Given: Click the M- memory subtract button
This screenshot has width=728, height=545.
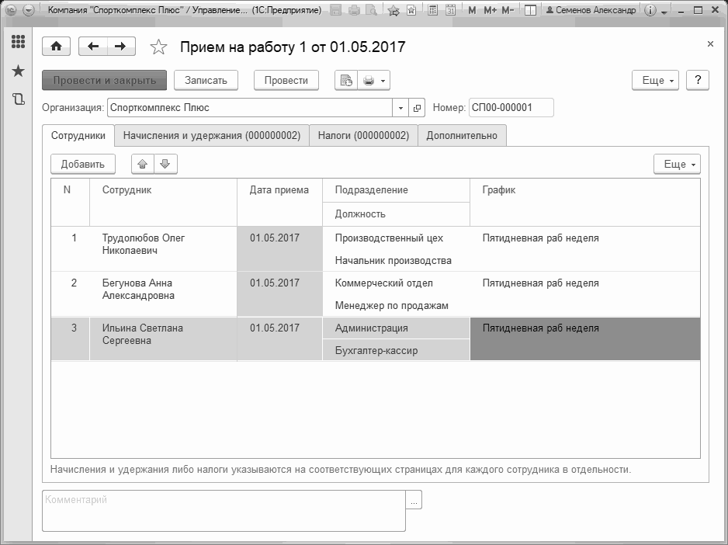Looking at the screenshot, I should tap(508, 10).
